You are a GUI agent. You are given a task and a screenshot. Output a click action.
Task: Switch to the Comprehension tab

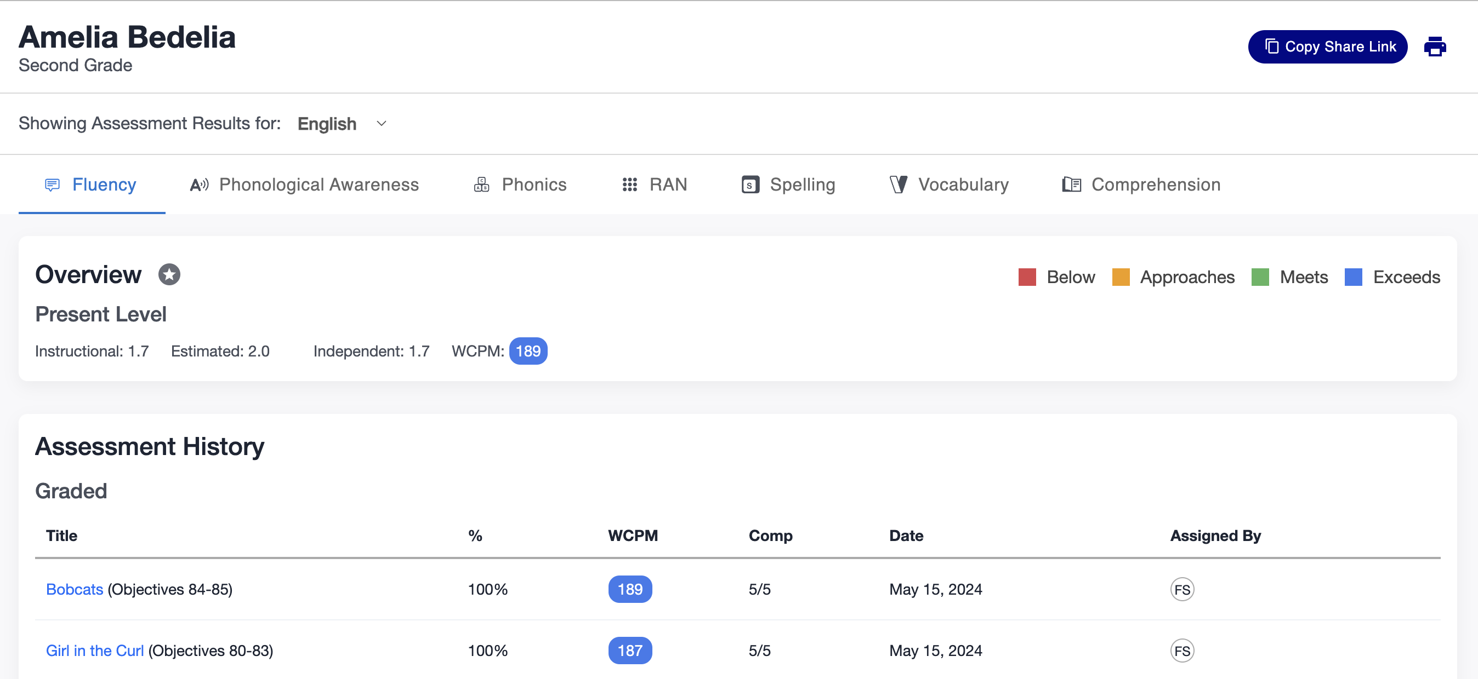point(1155,185)
